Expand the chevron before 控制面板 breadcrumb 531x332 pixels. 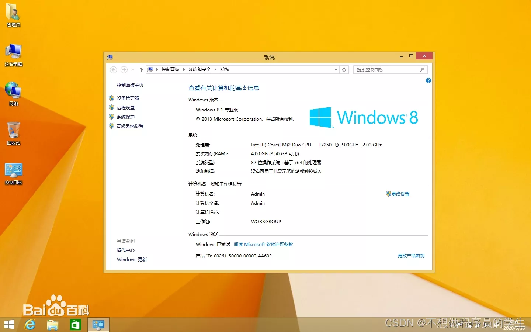[157, 69]
